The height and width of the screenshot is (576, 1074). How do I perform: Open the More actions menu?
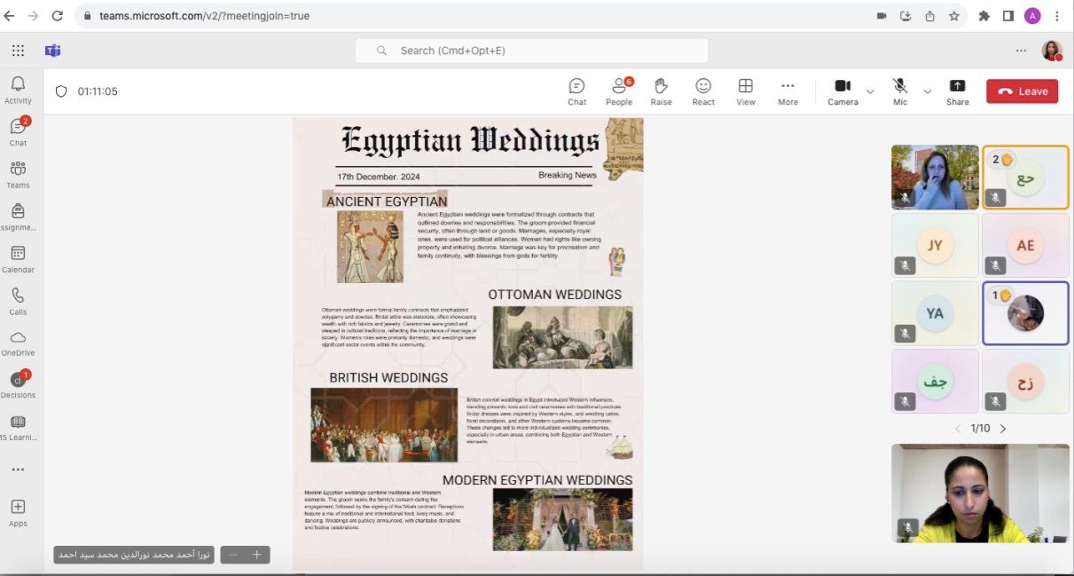[x=788, y=91]
